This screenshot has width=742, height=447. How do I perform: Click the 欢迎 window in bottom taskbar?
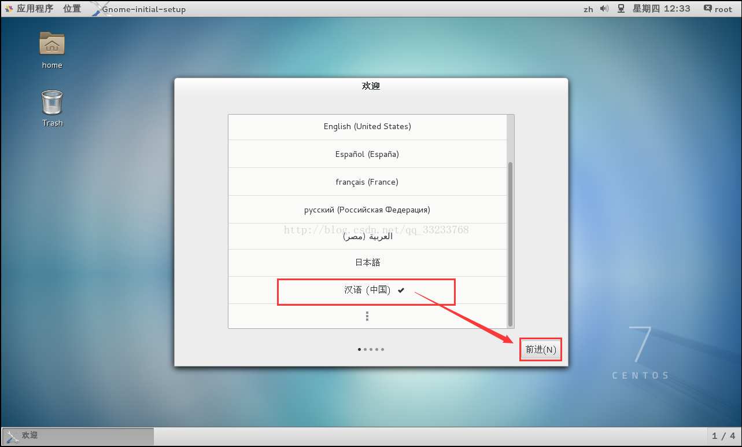[x=78, y=435]
